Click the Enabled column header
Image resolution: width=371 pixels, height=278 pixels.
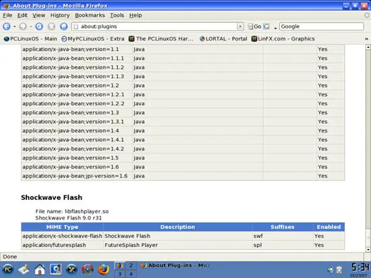[x=329, y=227]
